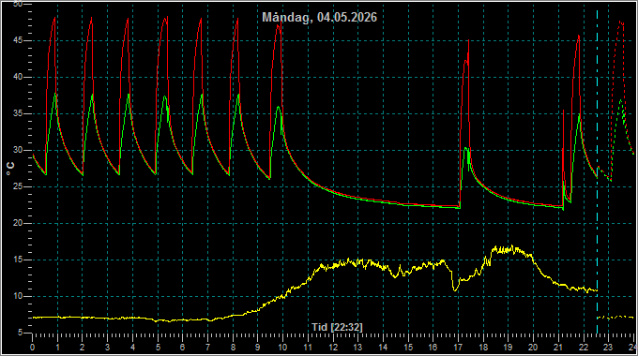Click the dotted yellow forecast line segment
The height and width of the screenshot is (356, 638).
point(615,317)
